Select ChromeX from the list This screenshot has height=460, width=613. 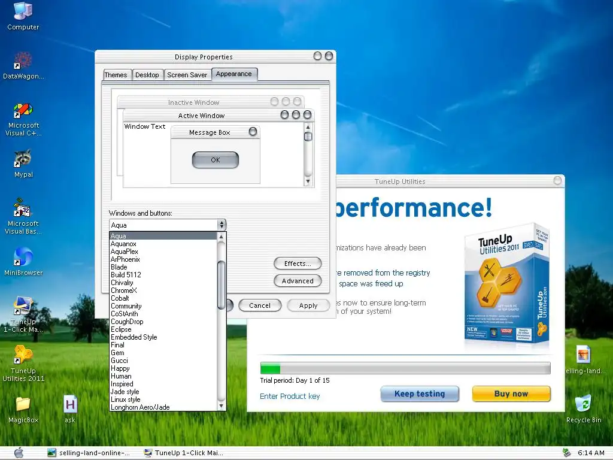163,290
